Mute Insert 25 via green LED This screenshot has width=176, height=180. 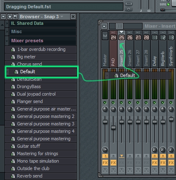[x=121, y=103]
